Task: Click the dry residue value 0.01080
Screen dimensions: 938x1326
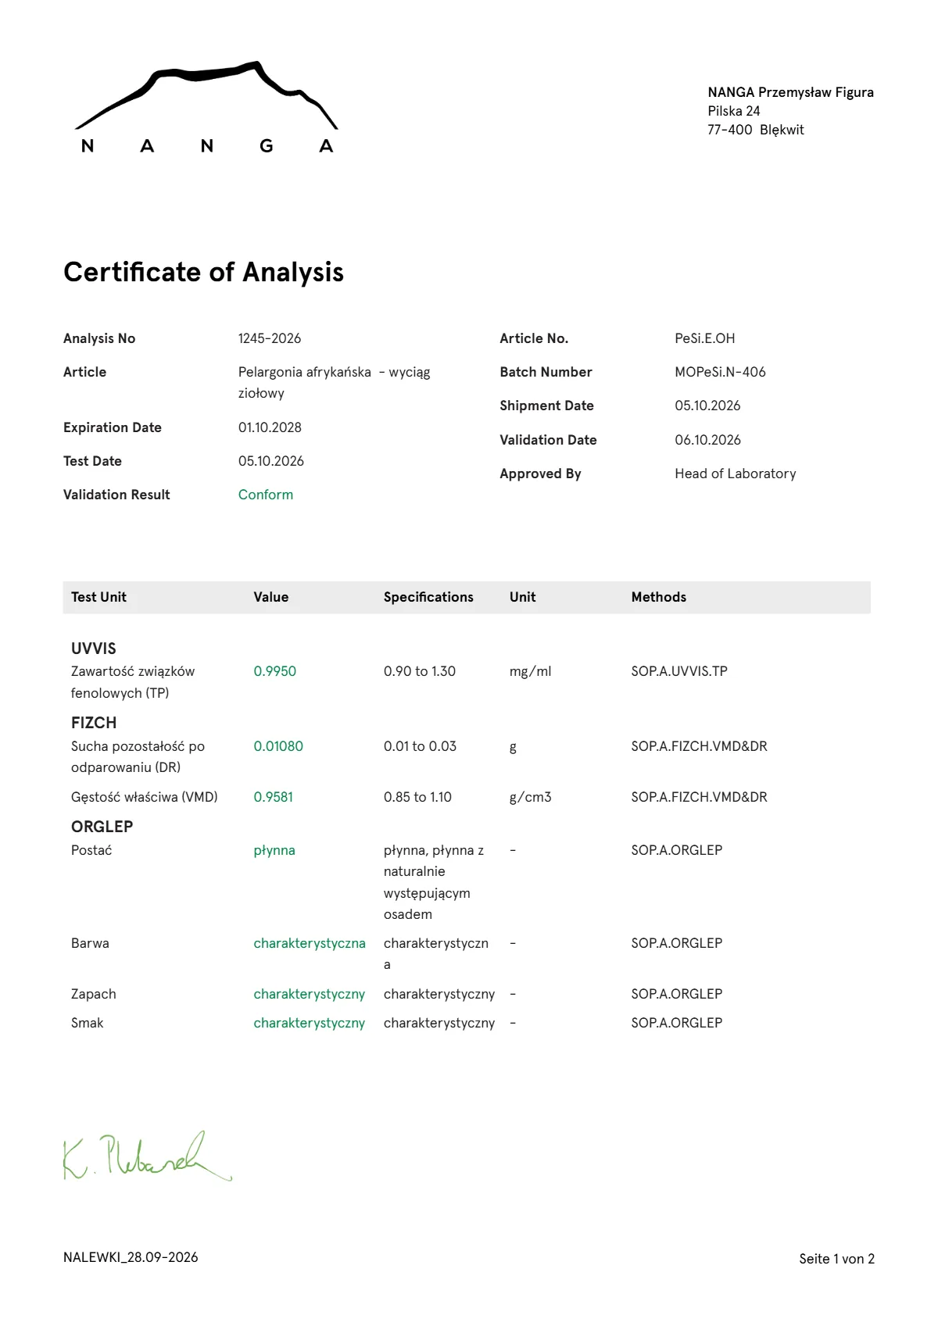Action: click(x=278, y=746)
